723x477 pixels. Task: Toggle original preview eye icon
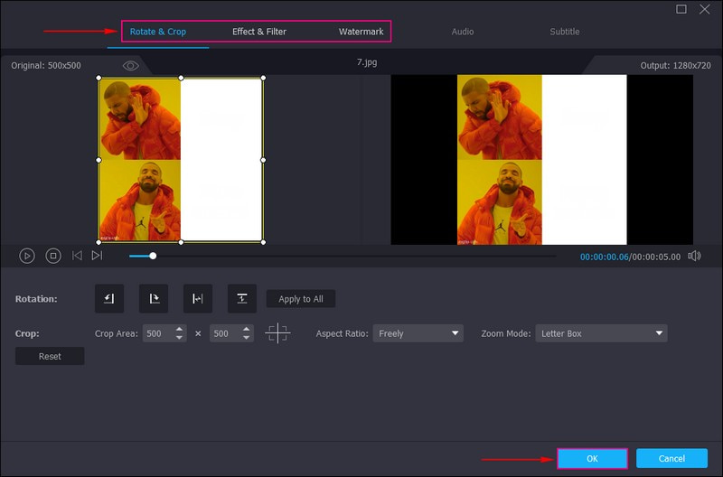tap(131, 66)
